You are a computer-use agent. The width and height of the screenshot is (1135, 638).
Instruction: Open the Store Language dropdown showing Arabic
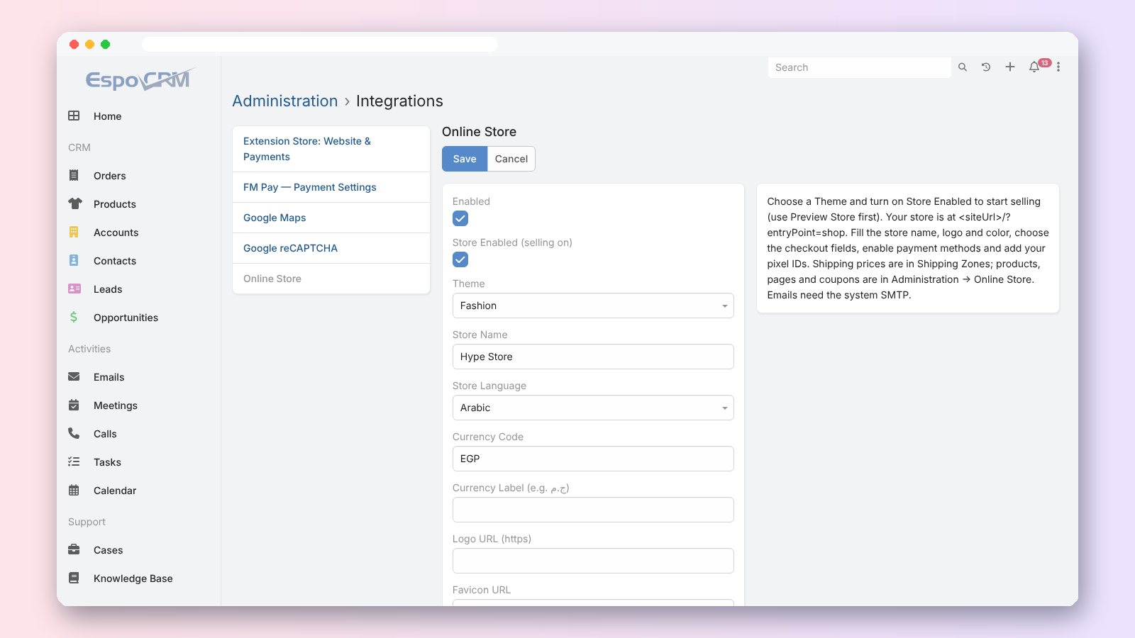pos(593,408)
